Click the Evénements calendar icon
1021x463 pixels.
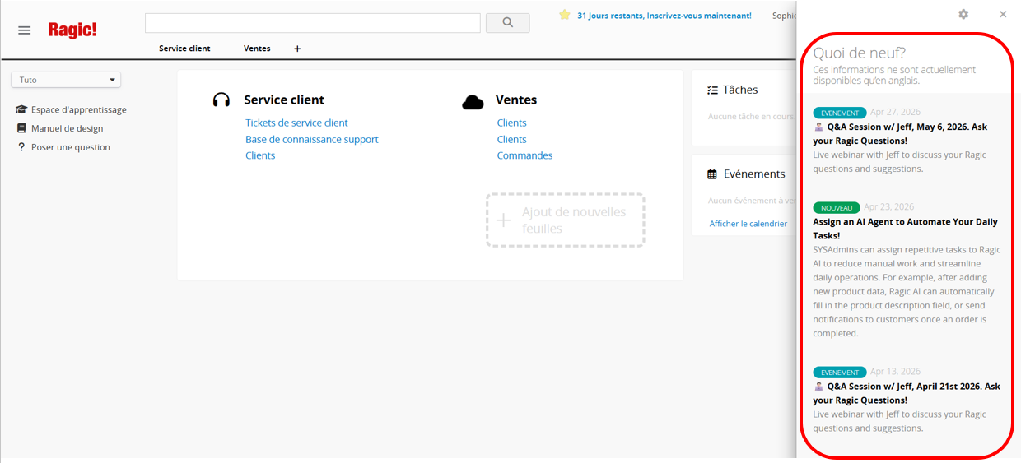(x=713, y=174)
